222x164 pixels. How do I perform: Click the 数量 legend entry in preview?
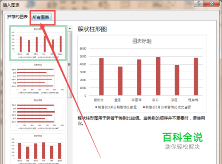(116, 107)
